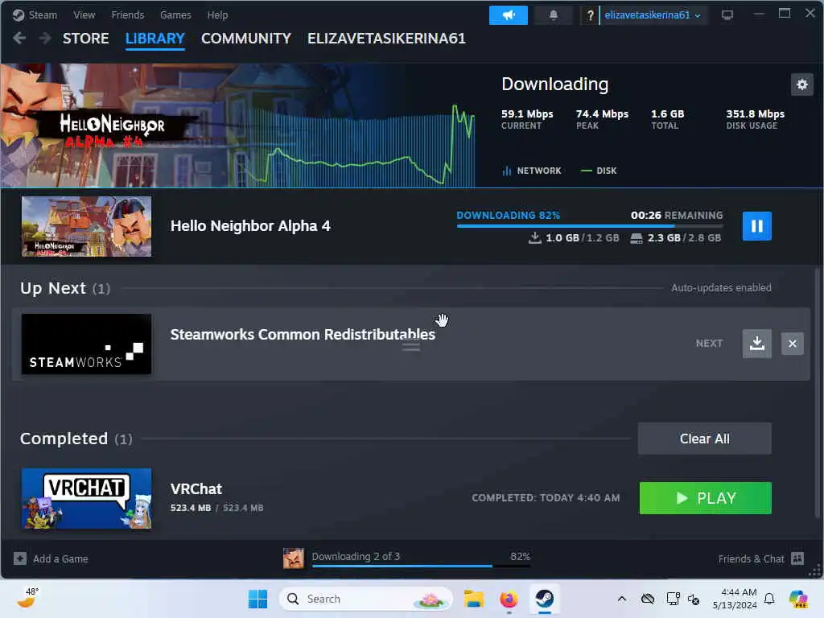Image resolution: width=824 pixels, height=618 pixels.
Task: Click the display settings tray icon
Action: 673,599
